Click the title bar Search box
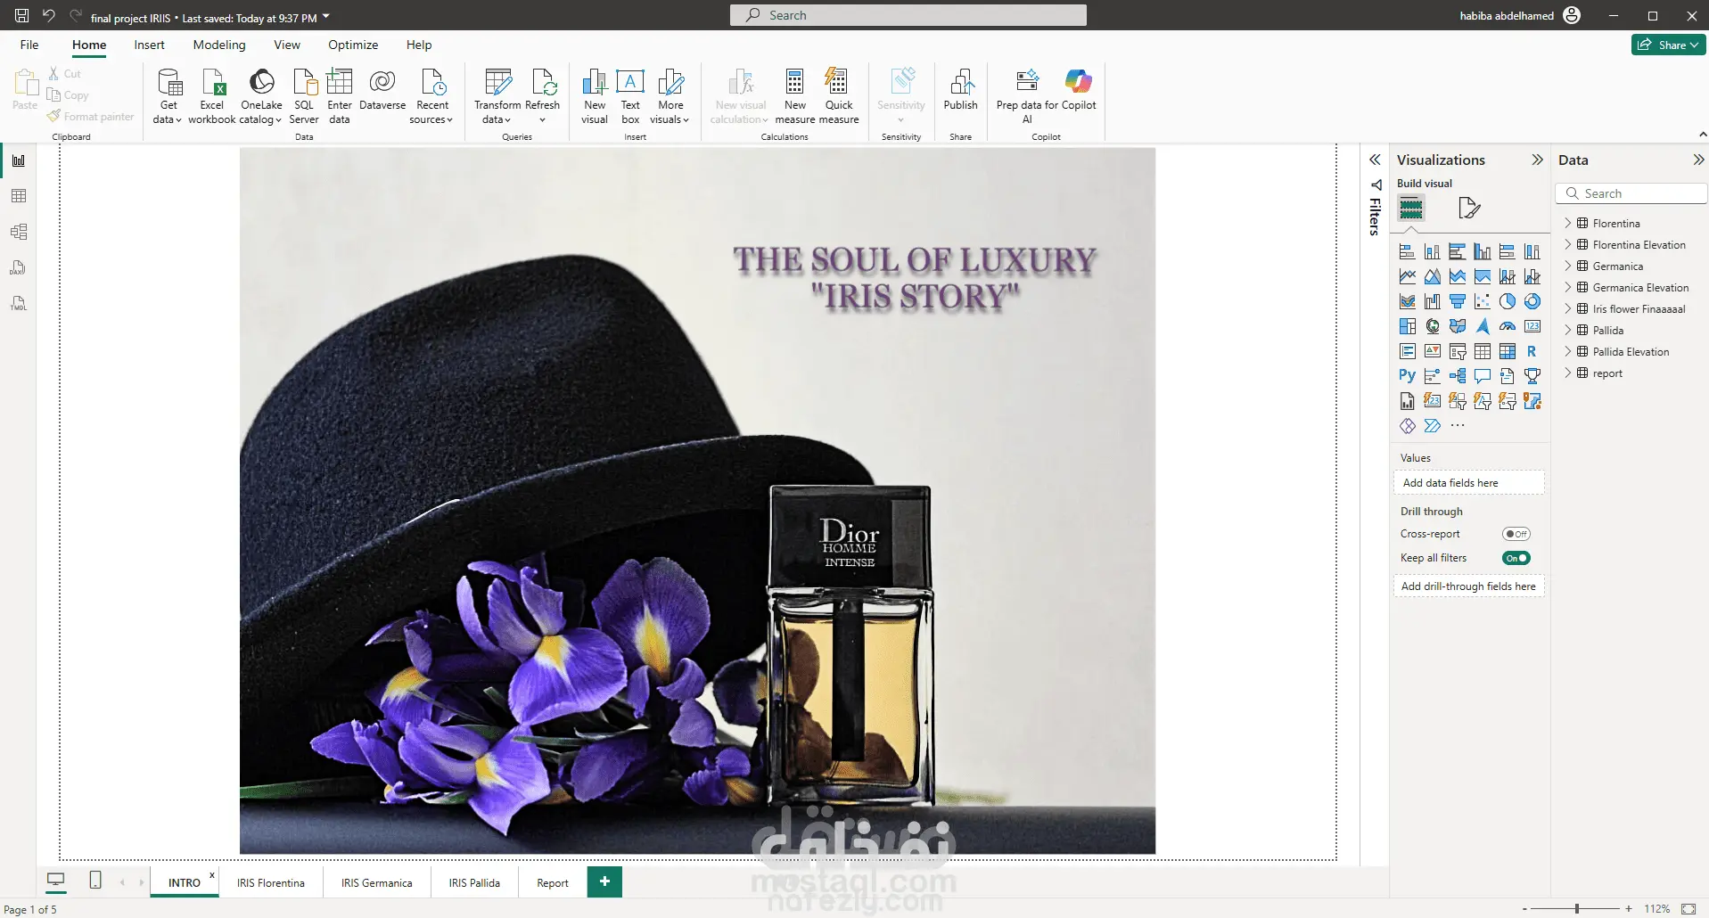This screenshot has height=918, width=1709. [908, 15]
